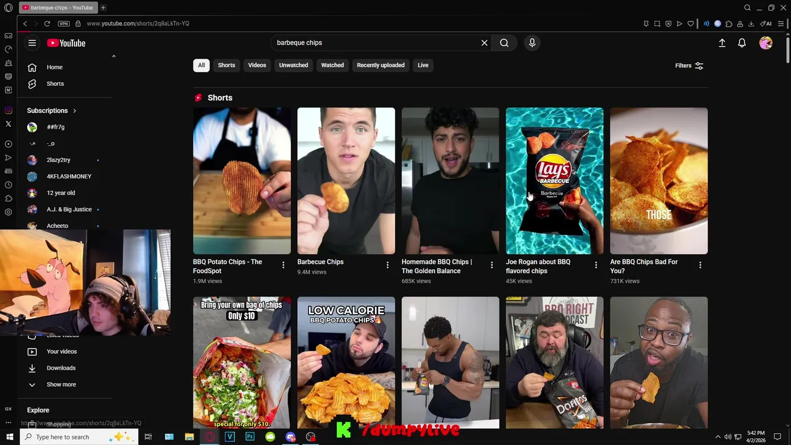Select the Recently uploaded filter chip
This screenshot has width=791, height=445.
381,65
